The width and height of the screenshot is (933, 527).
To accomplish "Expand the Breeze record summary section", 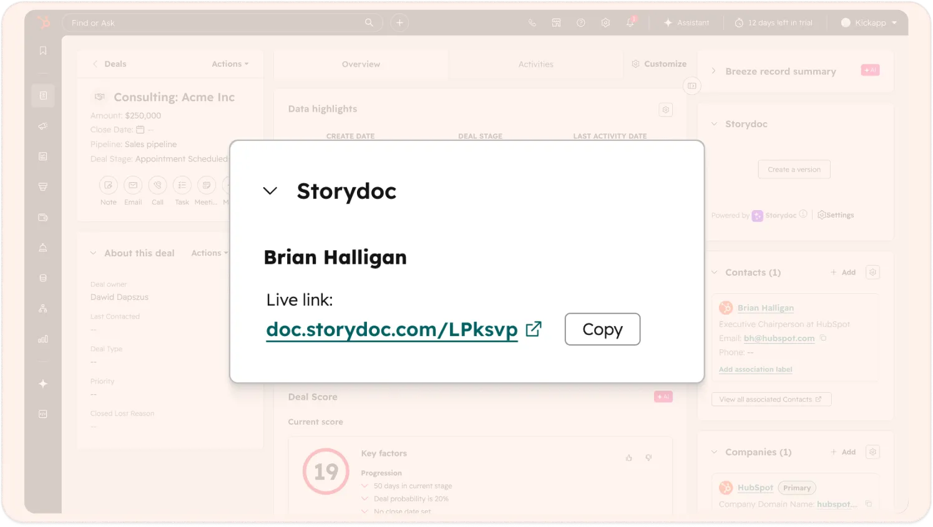I will [714, 71].
